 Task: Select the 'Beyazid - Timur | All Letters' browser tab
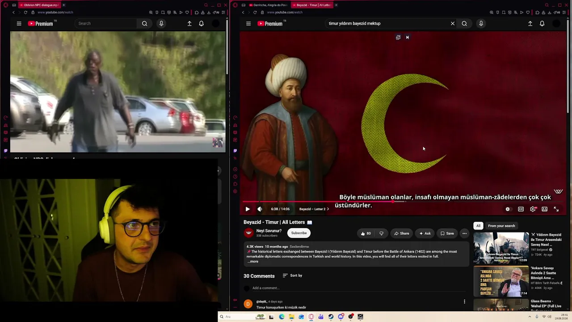click(x=311, y=5)
